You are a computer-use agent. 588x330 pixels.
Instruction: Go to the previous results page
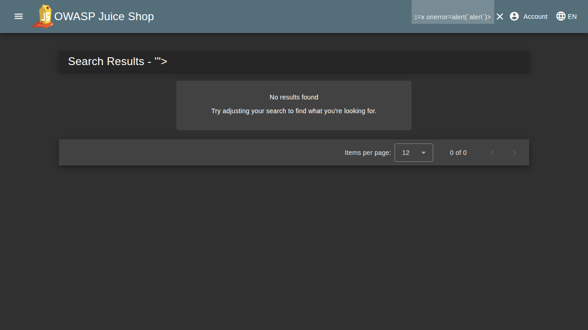(492, 153)
